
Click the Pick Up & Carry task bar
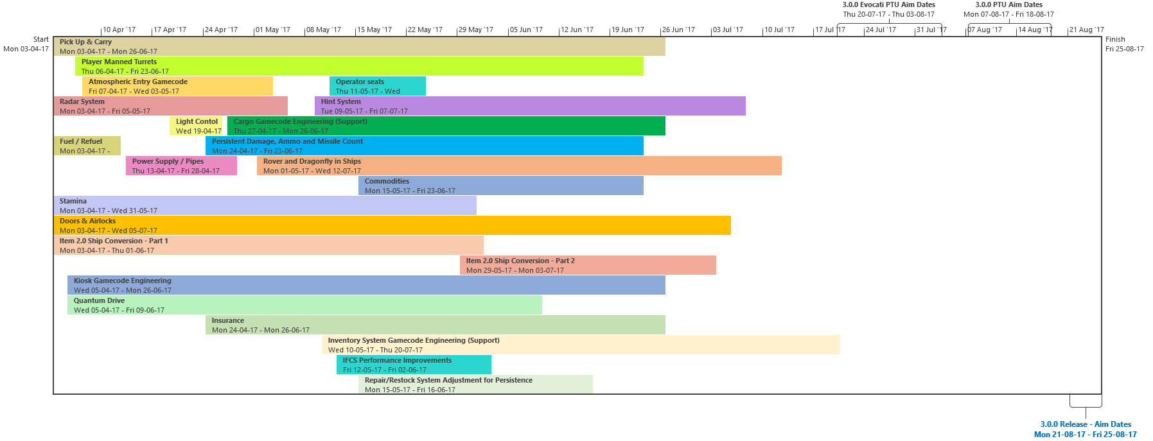click(359, 46)
